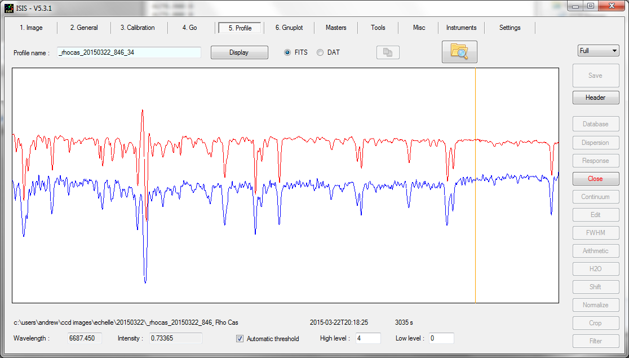This screenshot has width=629, height=358.
Task: Open the folder browse icon button
Action: (x=459, y=52)
